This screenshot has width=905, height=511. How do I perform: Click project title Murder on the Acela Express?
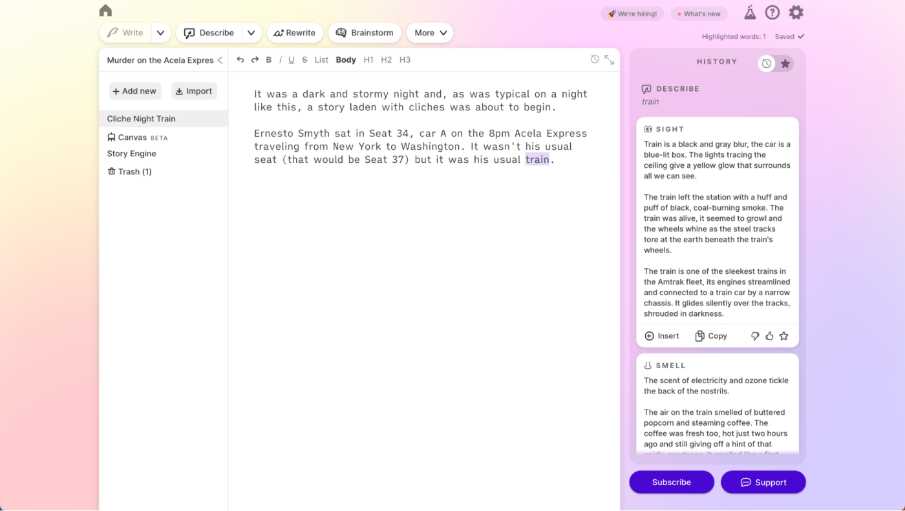point(160,60)
